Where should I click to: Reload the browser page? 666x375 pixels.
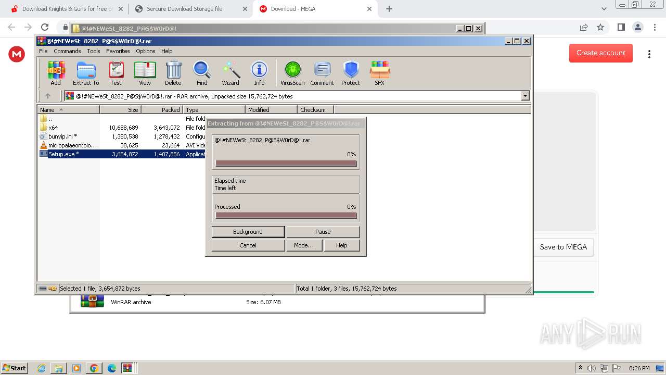click(x=45, y=27)
